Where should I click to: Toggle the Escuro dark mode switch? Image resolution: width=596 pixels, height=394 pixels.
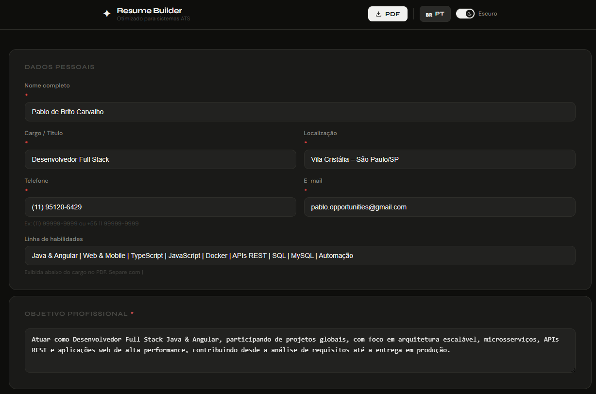point(465,14)
